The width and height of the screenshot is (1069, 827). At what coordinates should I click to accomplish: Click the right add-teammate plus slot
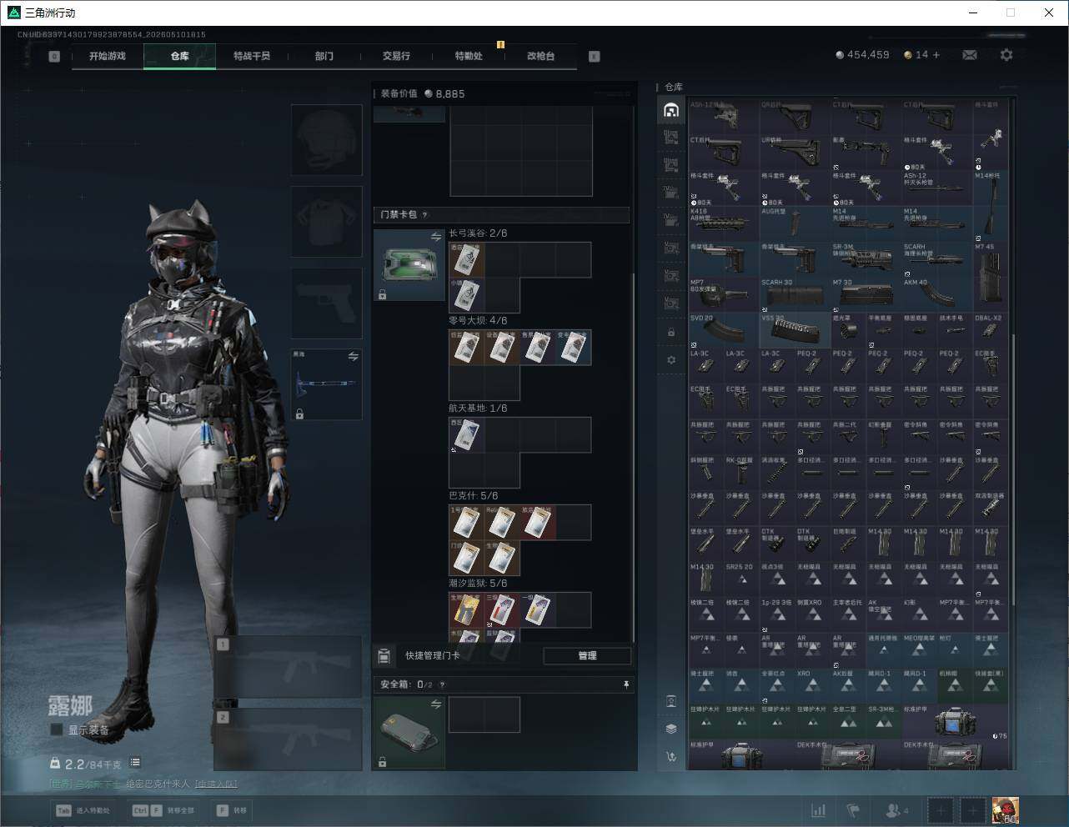(x=973, y=810)
